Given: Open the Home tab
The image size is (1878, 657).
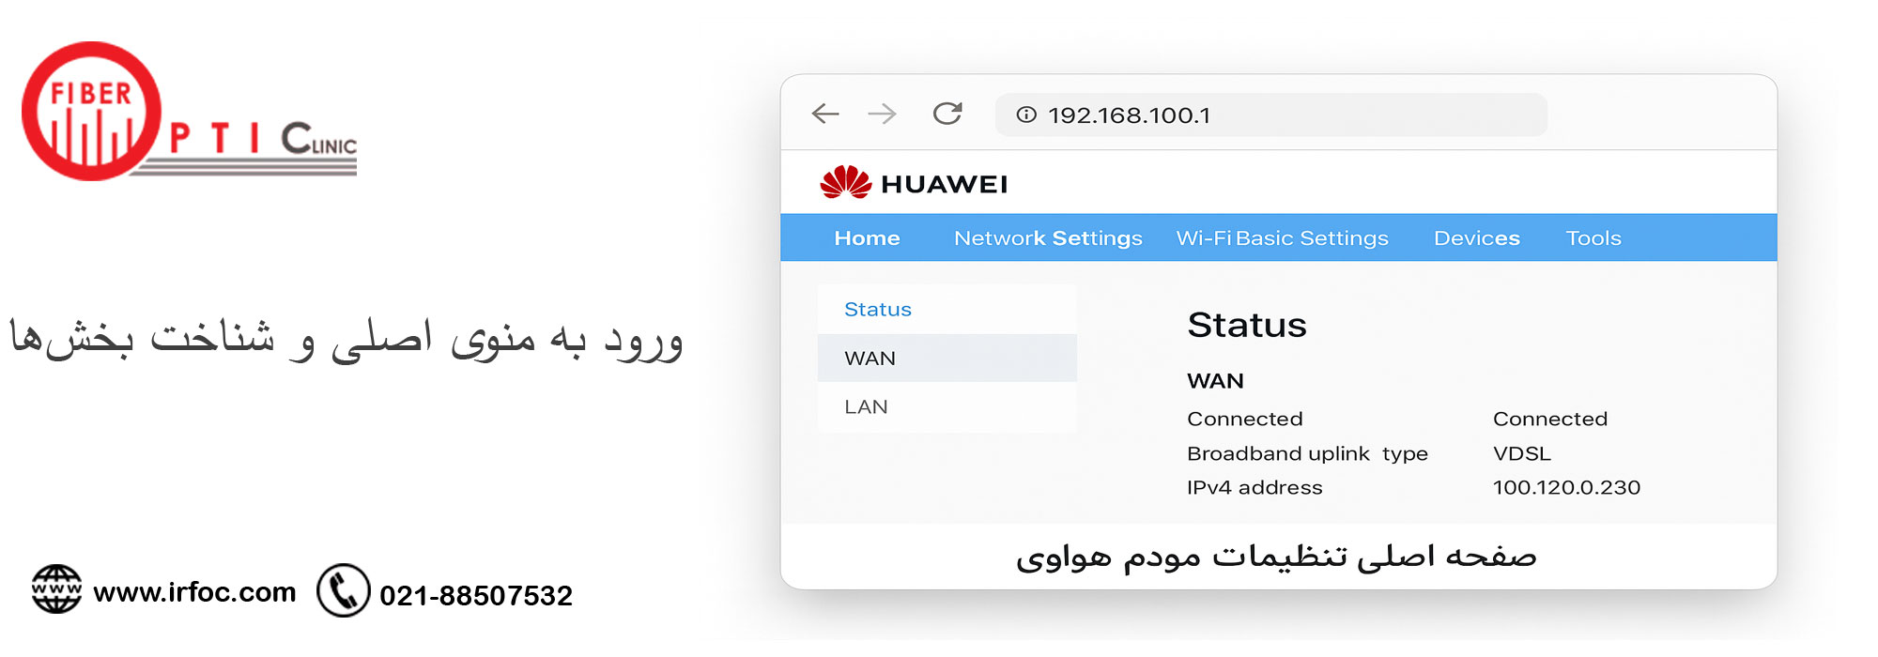Looking at the screenshot, I should tap(867, 238).
